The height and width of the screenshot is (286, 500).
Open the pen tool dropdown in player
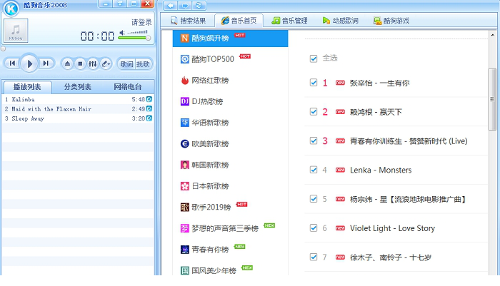pyautogui.click(x=106, y=63)
